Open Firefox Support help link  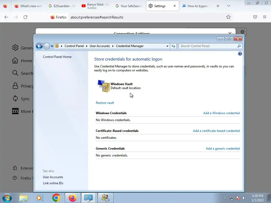tap(23, 178)
